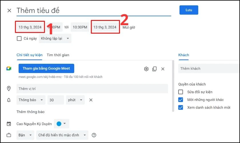Click the calendar icon beside Cao Nguyễn Kỳ Duyên
Screen dimensions: 240x143
[x=9, y=124]
